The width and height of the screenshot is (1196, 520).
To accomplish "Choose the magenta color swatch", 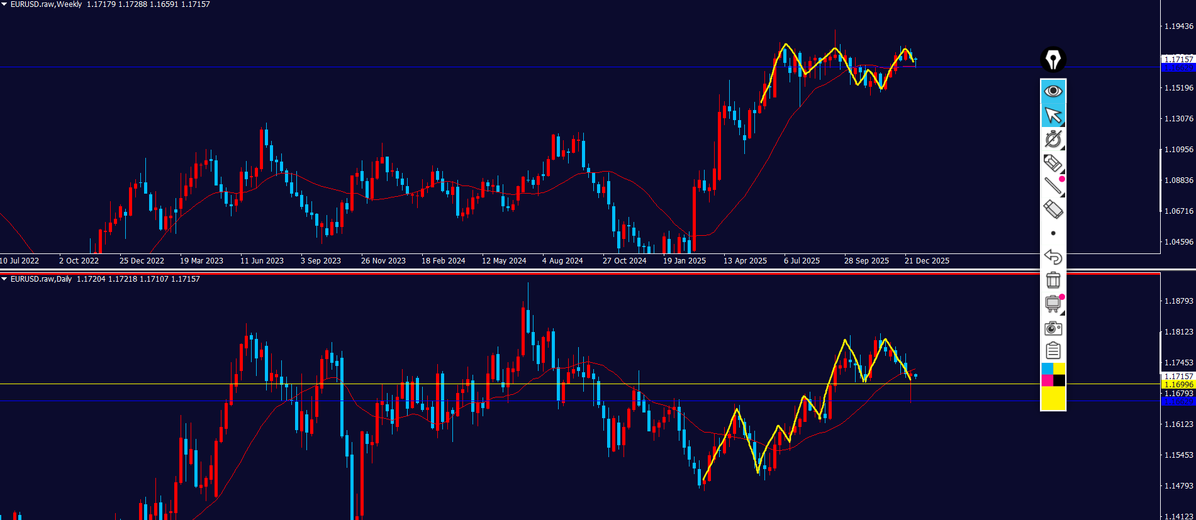I will 1047,380.
